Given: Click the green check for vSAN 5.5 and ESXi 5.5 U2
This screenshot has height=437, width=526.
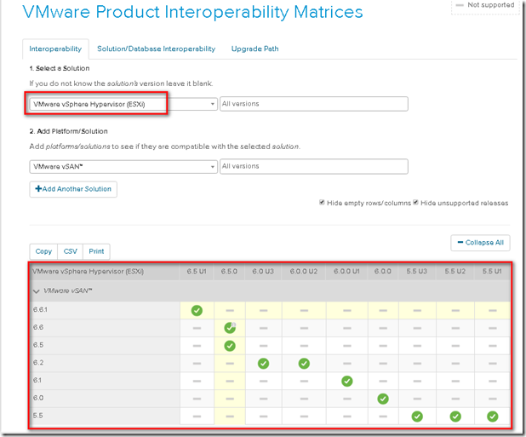Looking at the screenshot, I should coord(455,417).
